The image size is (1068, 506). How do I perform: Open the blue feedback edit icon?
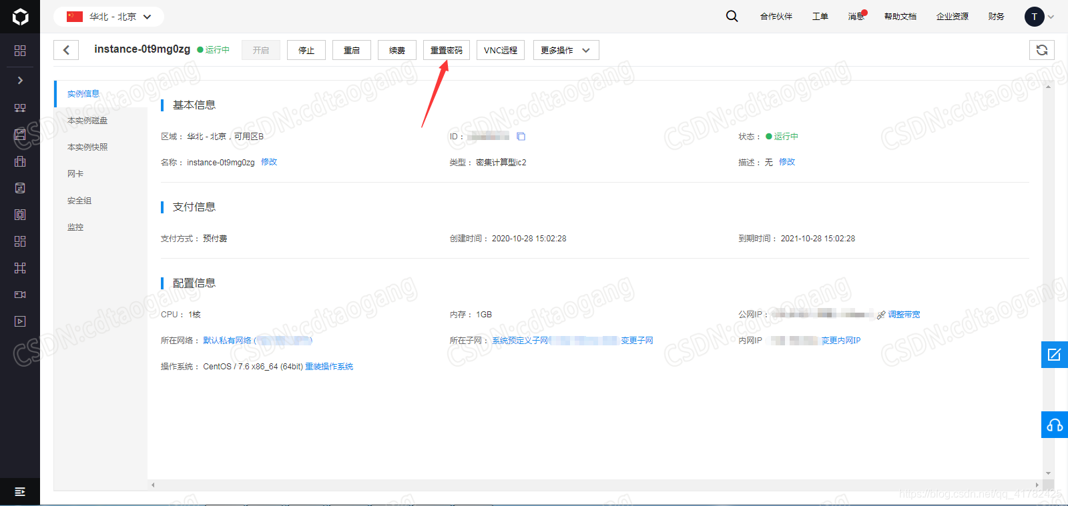point(1054,355)
